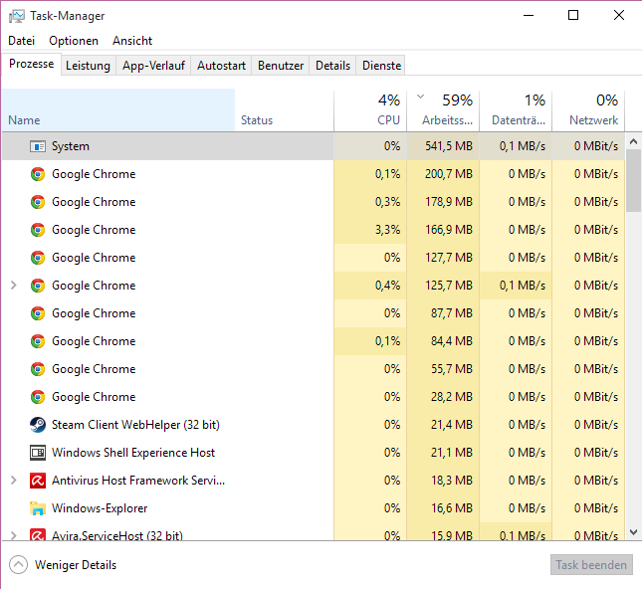Click the Task beenden button

pyautogui.click(x=591, y=565)
